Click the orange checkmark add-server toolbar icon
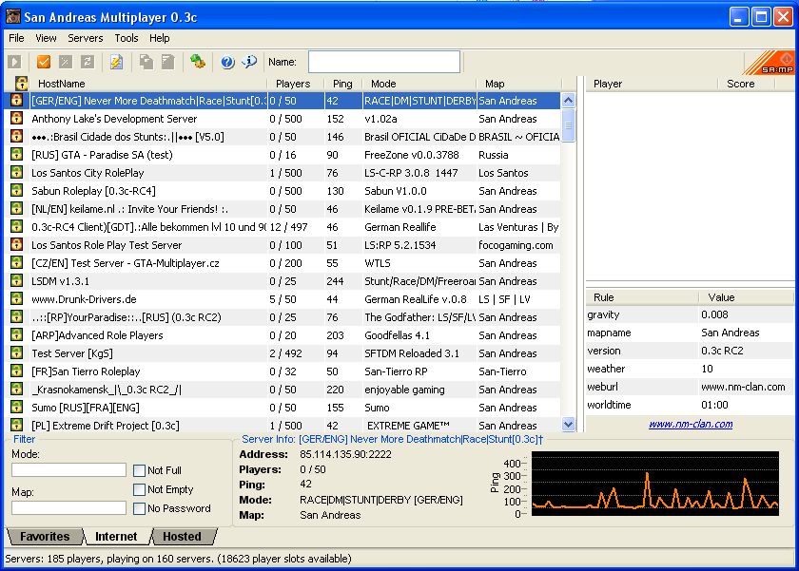The image size is (799, 571). point(43,62)
